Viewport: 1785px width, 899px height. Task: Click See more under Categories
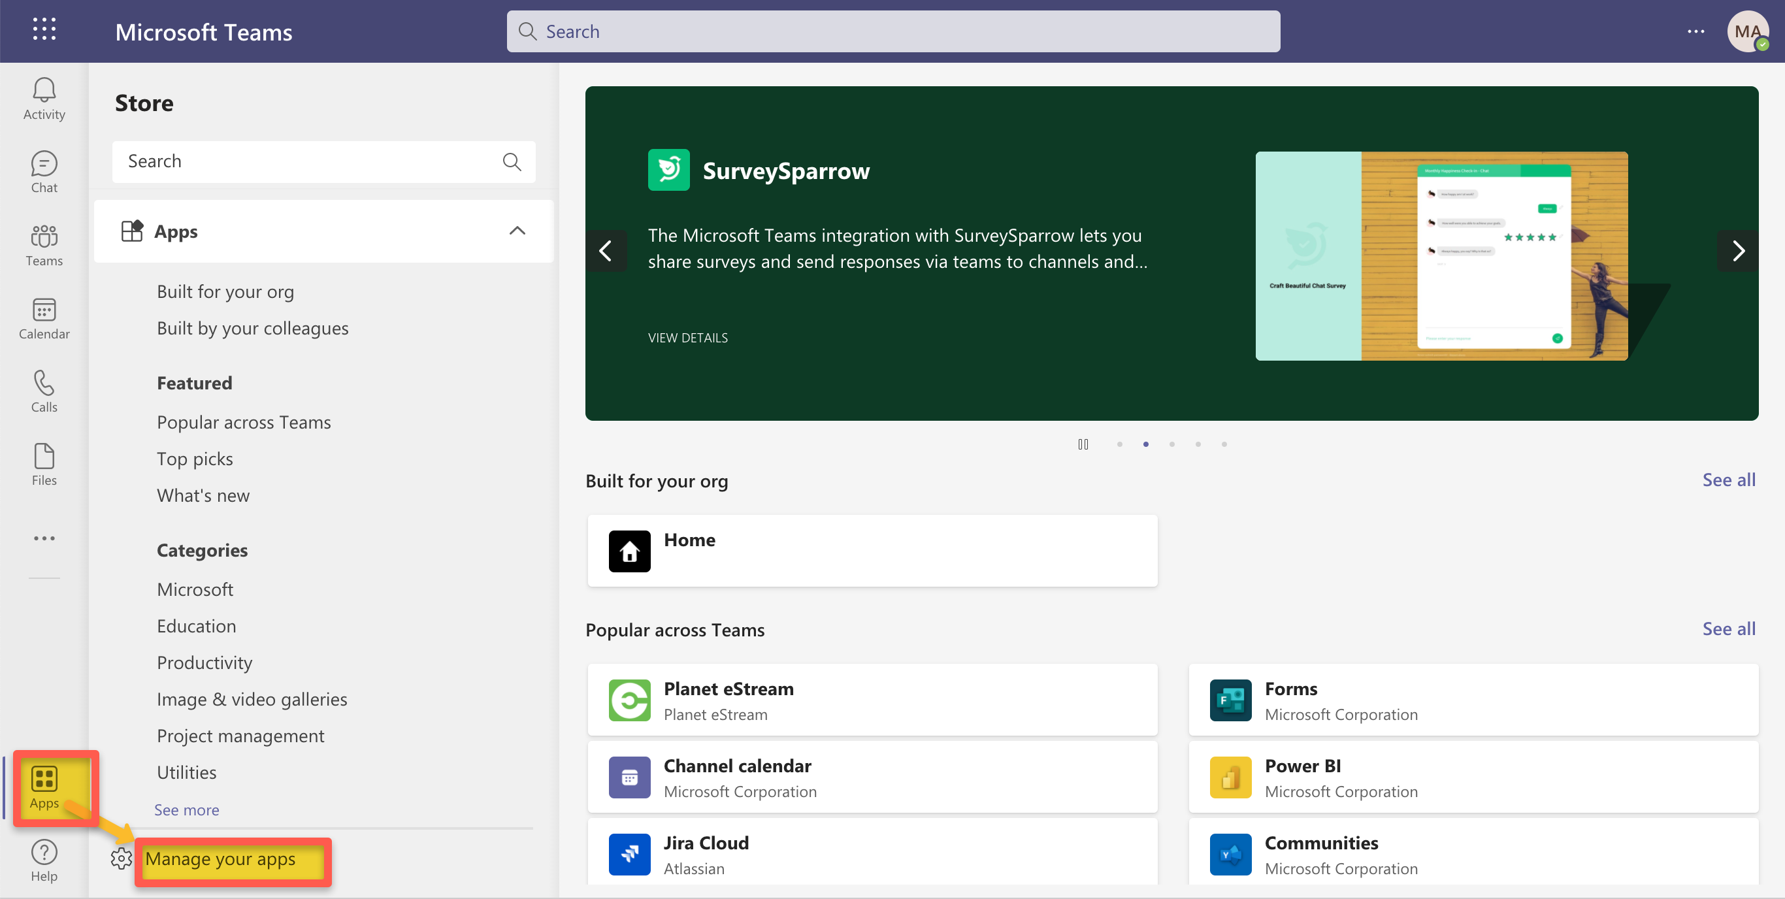[x=186, y=809]
